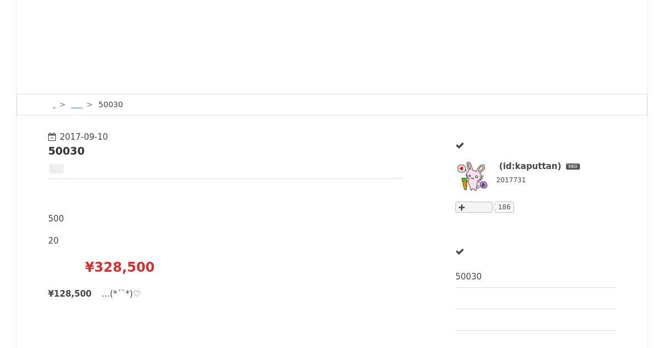Image resolution: width=664 pixels, height=348 pixels.
Task: Click the kaomoji heart text after ¥128,500
Action: click(121, 294)
